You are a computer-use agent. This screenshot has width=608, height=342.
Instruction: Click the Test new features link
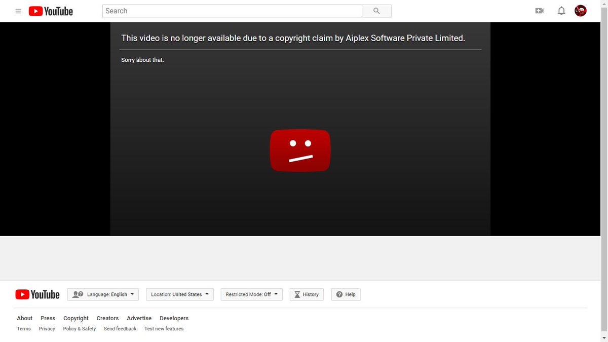click(164, 329)
